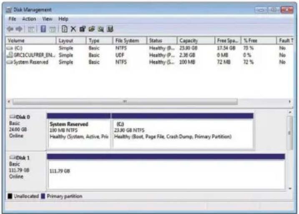
Task: Open the Properties toolbar icon
Action: tap(83, 29)
